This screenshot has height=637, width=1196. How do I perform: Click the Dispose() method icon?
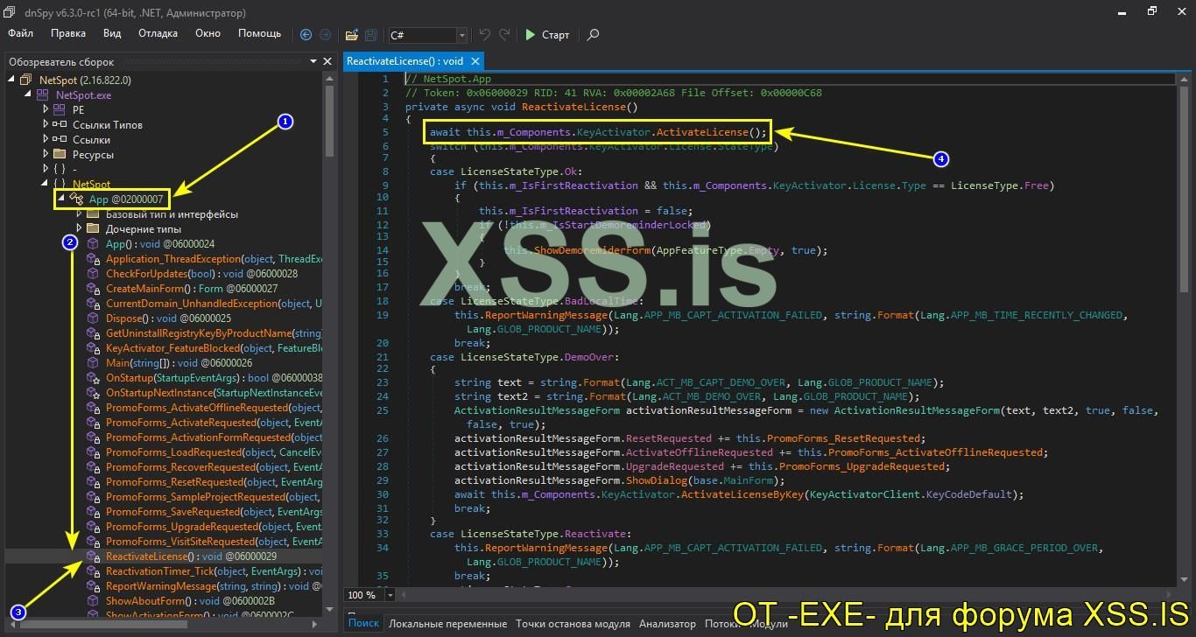point(92,318)
